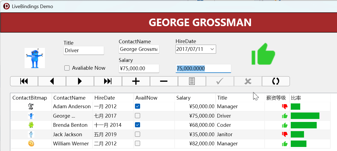Click the previous record arrow button

click(x=52, y=81)
